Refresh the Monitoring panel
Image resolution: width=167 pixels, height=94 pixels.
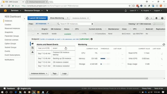[164, 44]
